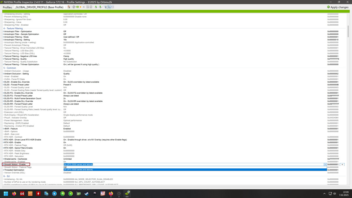The width and height of the screenshot is (352, 198).
Task: Select 'PhysX - Indicator Overlay' row
Action: pos(174,118)
